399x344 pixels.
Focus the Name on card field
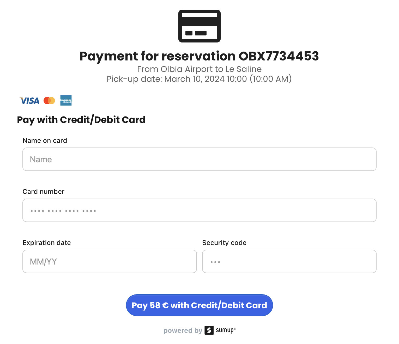point(199,159)
